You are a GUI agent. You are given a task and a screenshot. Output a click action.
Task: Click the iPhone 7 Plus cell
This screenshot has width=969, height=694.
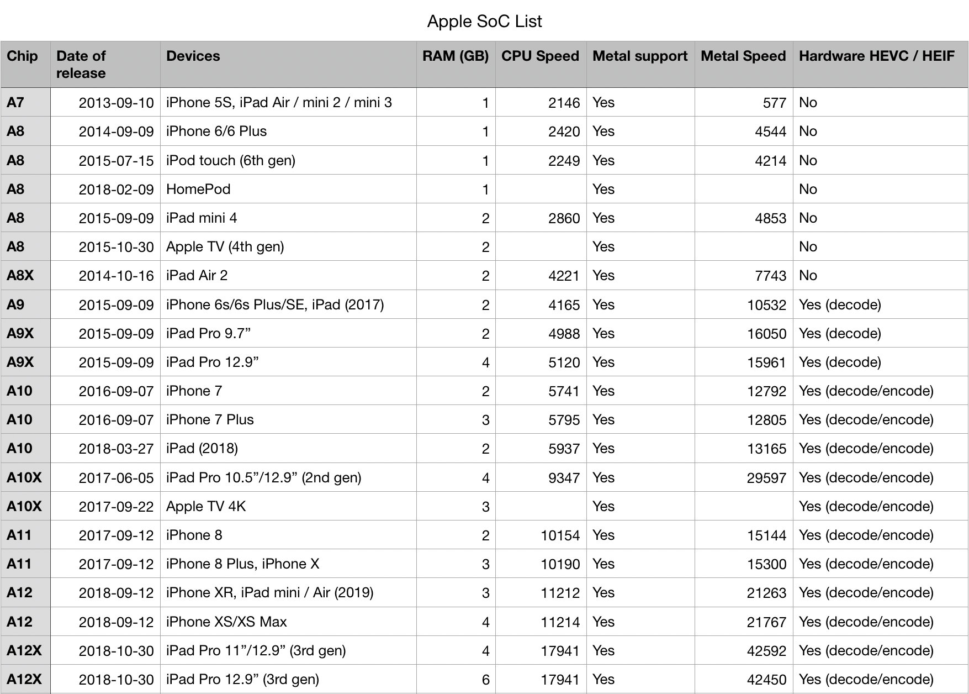tap(288, 419)
